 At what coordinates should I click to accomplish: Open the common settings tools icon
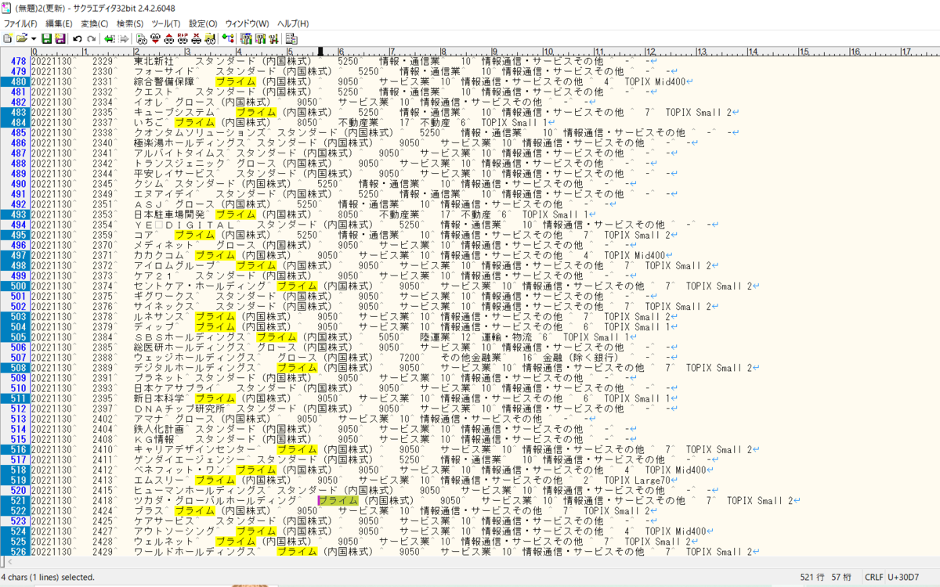pyautogui.click(x=273, y=38)
